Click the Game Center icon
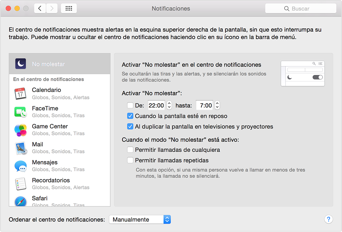The width and height of the screenshot is (342, 232). tap(21, 130)
